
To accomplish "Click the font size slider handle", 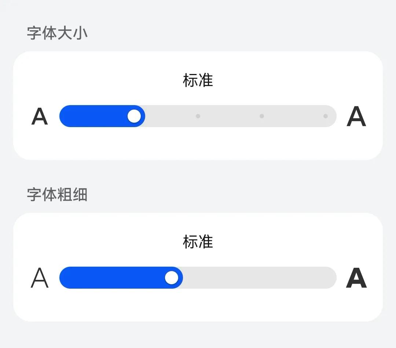I will (x=135, y=116).
